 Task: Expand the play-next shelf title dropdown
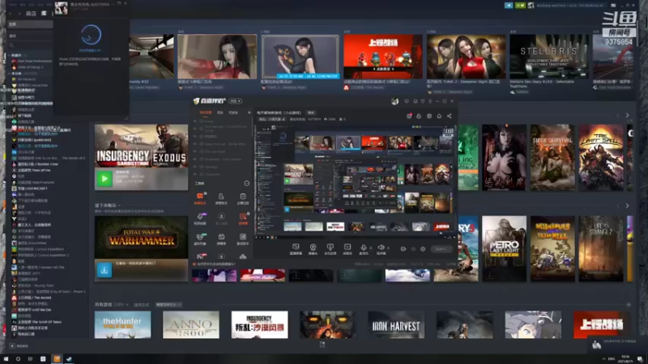119,205
